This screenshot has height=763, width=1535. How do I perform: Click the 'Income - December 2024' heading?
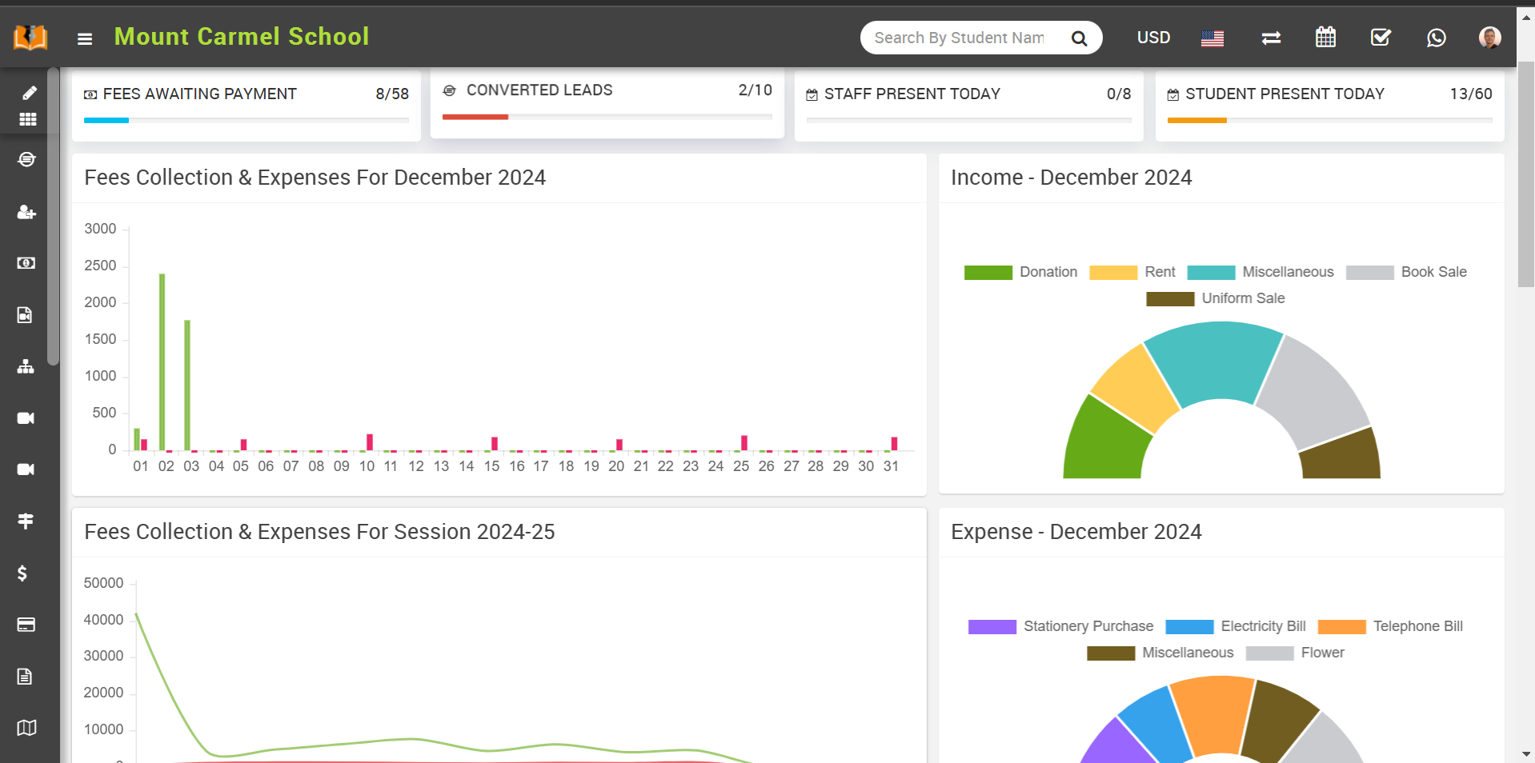(1072, 178)
